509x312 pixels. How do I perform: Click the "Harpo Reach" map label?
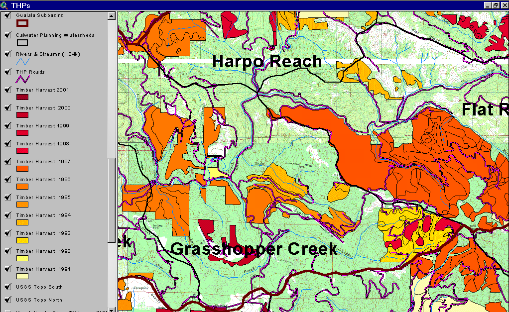267,61
